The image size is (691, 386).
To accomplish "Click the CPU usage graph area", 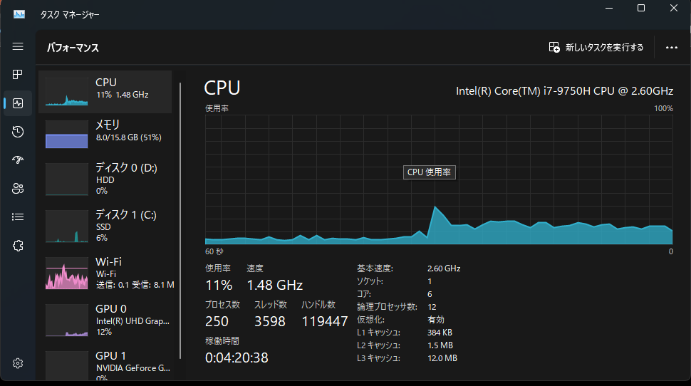I will [439, 179].
